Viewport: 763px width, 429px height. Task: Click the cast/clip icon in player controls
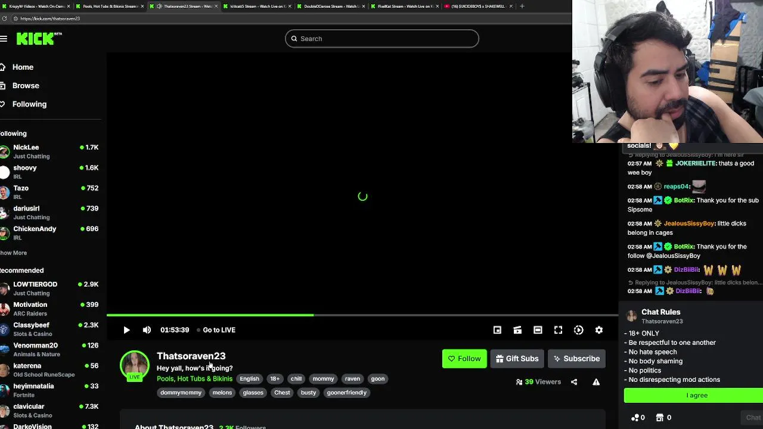pos(517,330)
